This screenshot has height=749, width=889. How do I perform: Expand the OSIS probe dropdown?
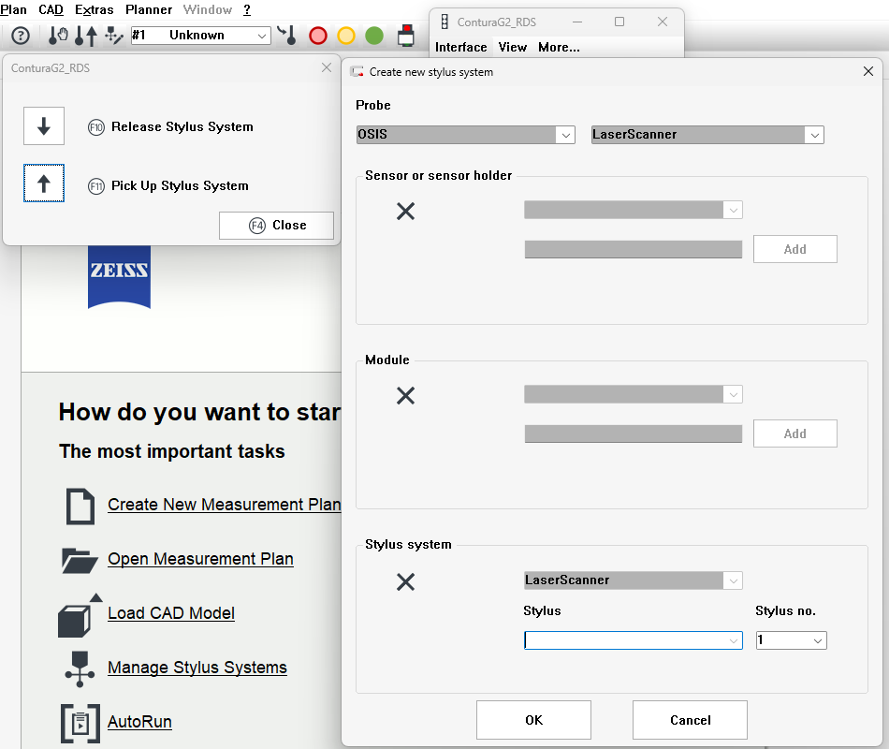coord(565,135)
